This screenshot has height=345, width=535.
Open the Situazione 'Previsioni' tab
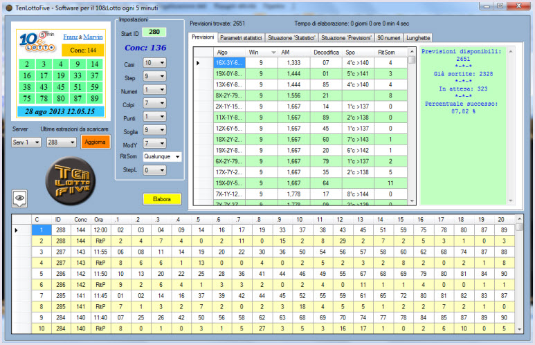point(346,38)
